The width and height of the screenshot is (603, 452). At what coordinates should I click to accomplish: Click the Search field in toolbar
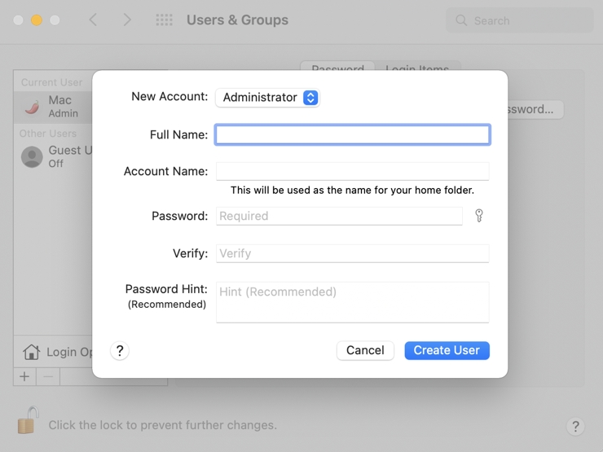point(520,20)
